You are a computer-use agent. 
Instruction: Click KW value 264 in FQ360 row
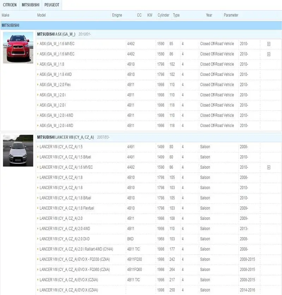coord(172,270)
